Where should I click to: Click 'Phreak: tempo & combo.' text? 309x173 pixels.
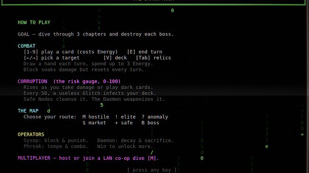pos(56,147)
